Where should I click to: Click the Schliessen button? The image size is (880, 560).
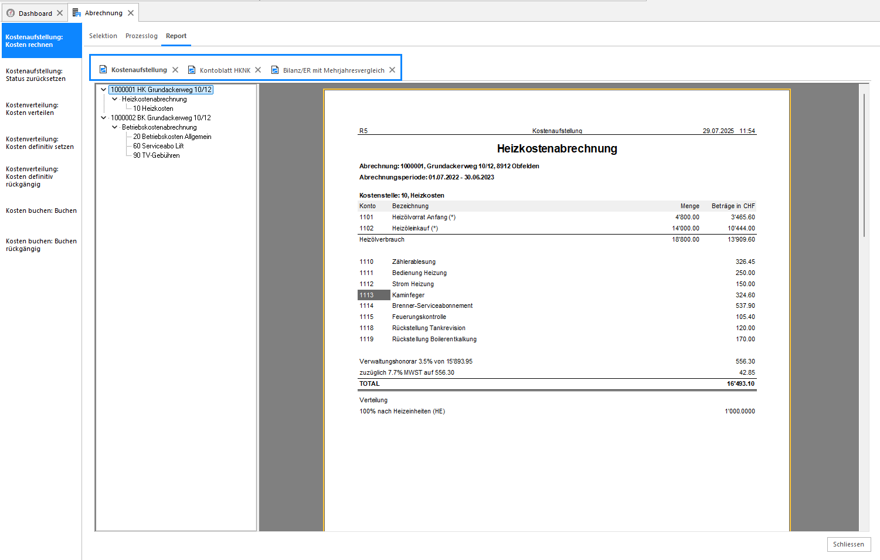coord(849,544)
